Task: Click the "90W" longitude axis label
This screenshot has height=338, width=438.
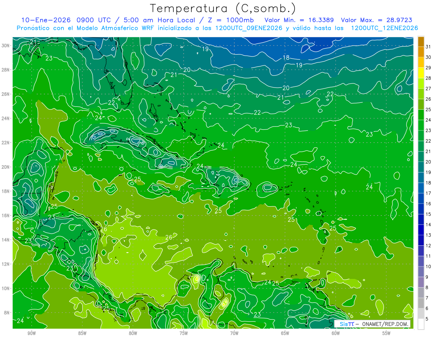Action: click(x=31, y=333)
